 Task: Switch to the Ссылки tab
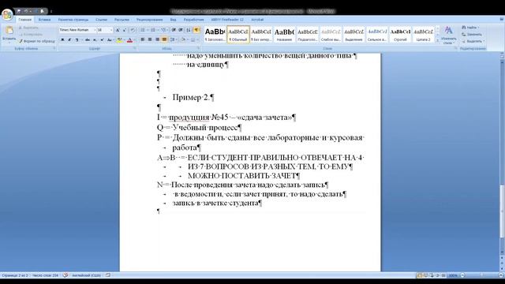point(101,20)
